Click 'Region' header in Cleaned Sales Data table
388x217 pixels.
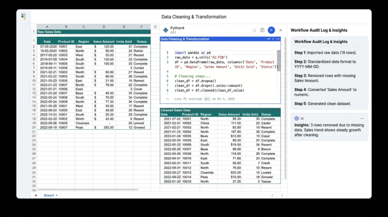[x=206, y=114]
